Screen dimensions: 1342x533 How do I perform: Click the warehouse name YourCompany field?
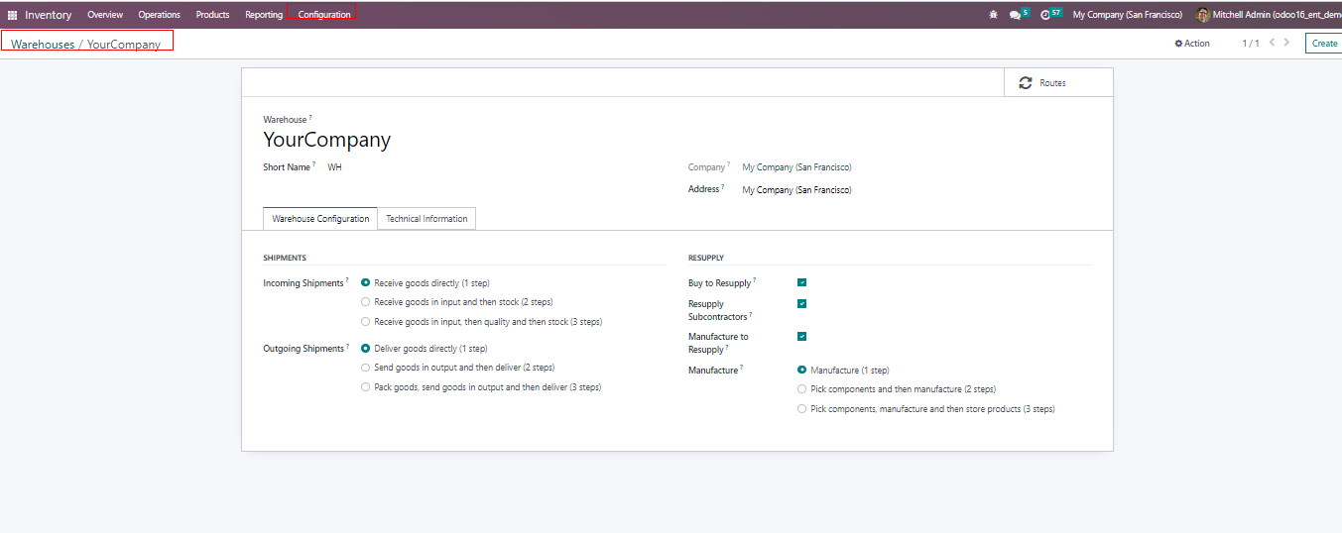(326, 140)
